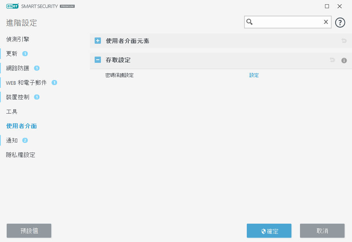Click the revert arrow in 存取設定 header
The width and height of the screenshot is (352, 242).
[x=332, y=60]
